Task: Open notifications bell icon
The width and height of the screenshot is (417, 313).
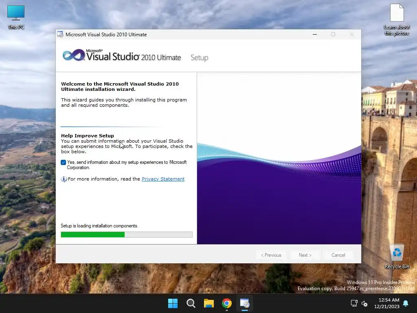Action: (x=406, y=303)
